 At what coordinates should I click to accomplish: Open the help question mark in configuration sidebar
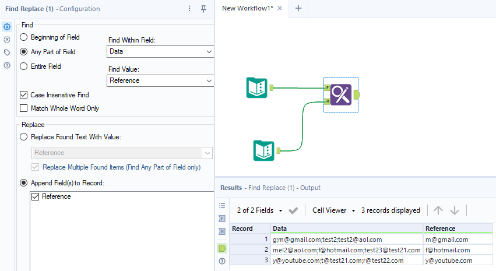[7, 65]
